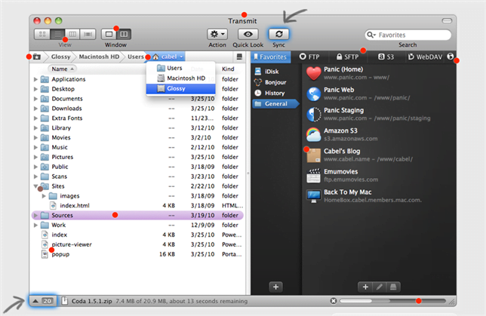Select the General favorites folder

pyautogui.click(x=275, y=104)
